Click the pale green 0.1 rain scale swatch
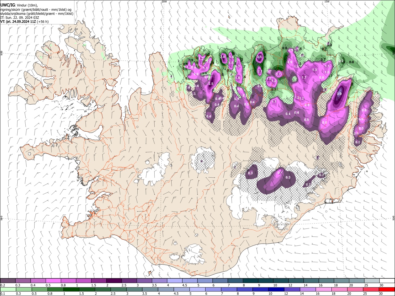This screenshot has width=395, height=296. pos(8,289)
